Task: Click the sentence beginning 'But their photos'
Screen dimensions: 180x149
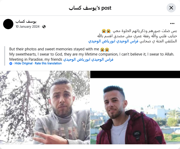Action: click(x=54, y=49)
